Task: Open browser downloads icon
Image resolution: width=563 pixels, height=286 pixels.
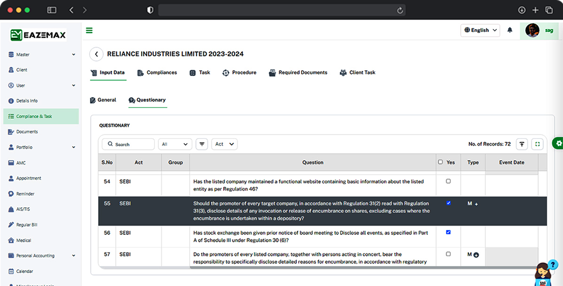Action: pyautogui.click(x=522, y=10)
